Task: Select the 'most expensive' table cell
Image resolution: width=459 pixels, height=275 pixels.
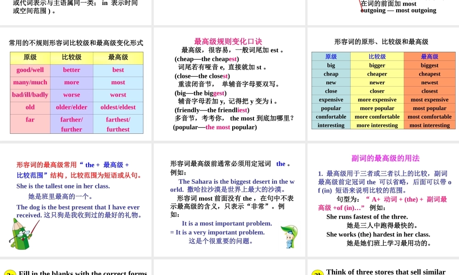Action: [430, 99]
